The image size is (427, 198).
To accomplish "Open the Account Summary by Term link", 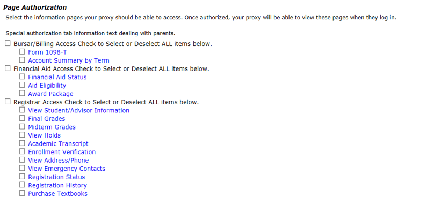I will [x=69, y=60].
